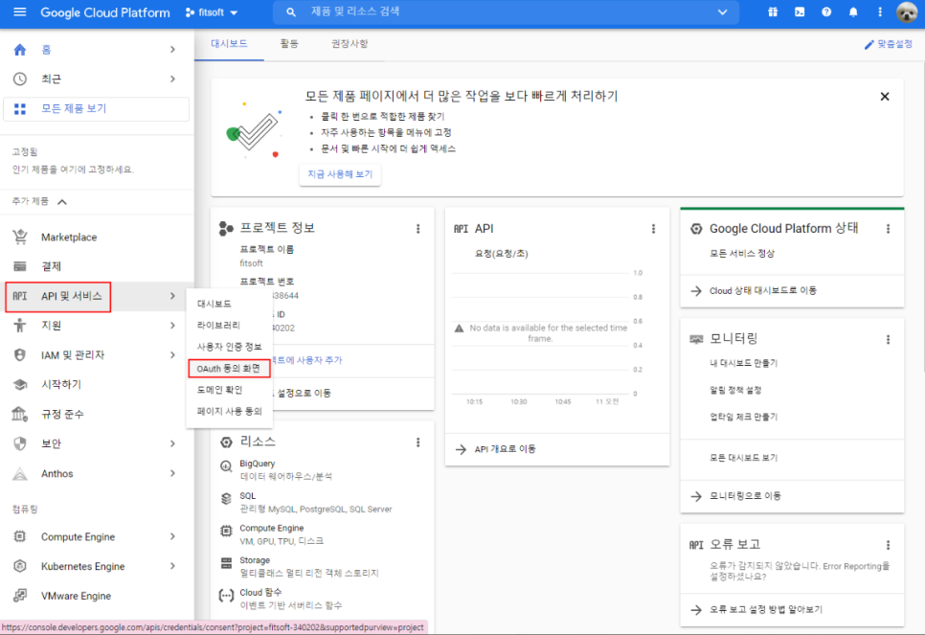The image size is (925, 635).
Task: Open the help question mark icon
Action: (x=826, y=11)
